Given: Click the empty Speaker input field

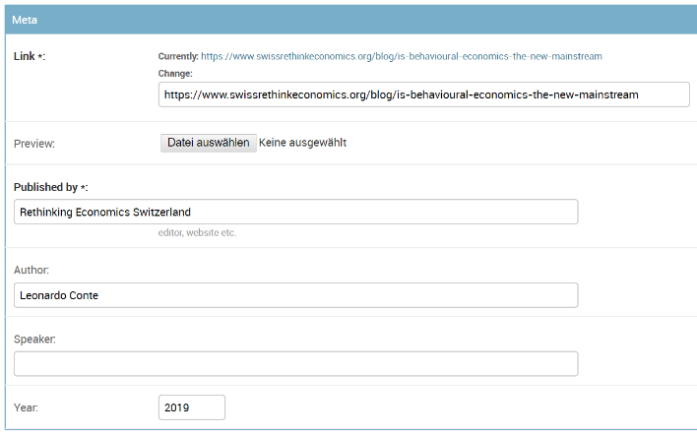Looking at the screenshot, I should pyautogui.click(x=295, y=363).
